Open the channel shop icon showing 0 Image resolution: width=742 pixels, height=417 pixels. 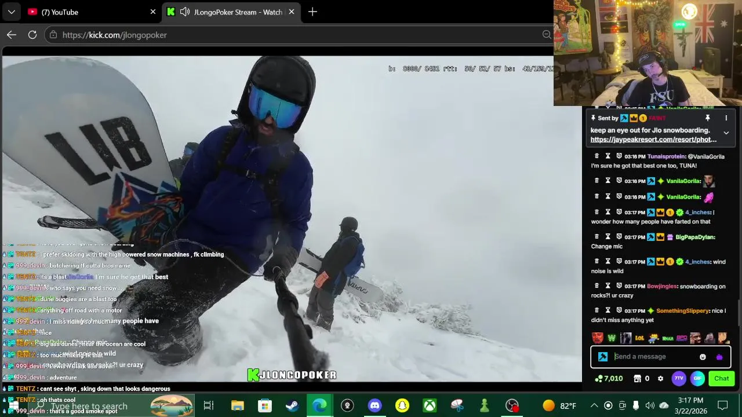tap(641, 378)
